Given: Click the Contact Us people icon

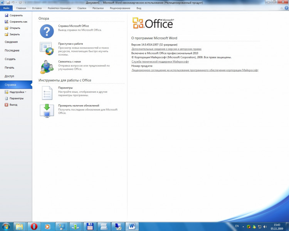Looking at the screenshot, I should coord(47,67).
